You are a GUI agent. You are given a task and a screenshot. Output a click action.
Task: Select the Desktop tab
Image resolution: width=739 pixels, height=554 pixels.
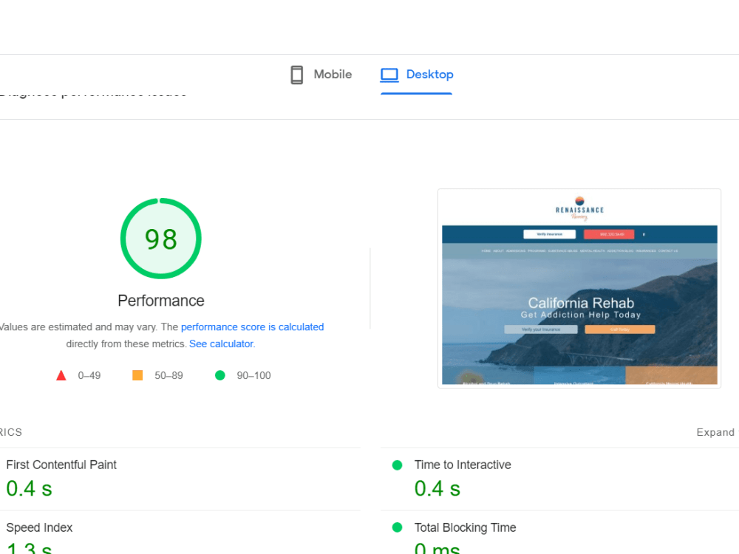click(x=417, y=75)
